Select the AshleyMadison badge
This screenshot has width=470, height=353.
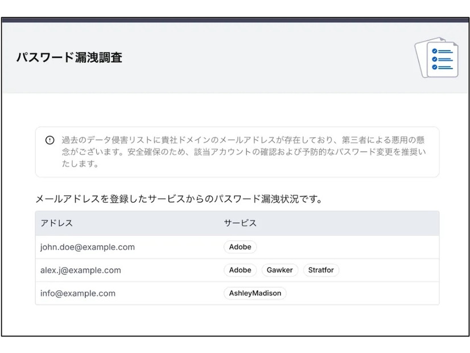[x=254, y=293]
